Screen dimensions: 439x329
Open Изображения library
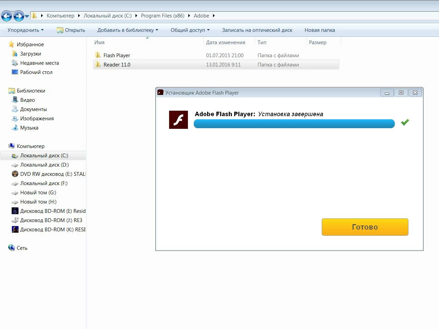click(37, 119)
